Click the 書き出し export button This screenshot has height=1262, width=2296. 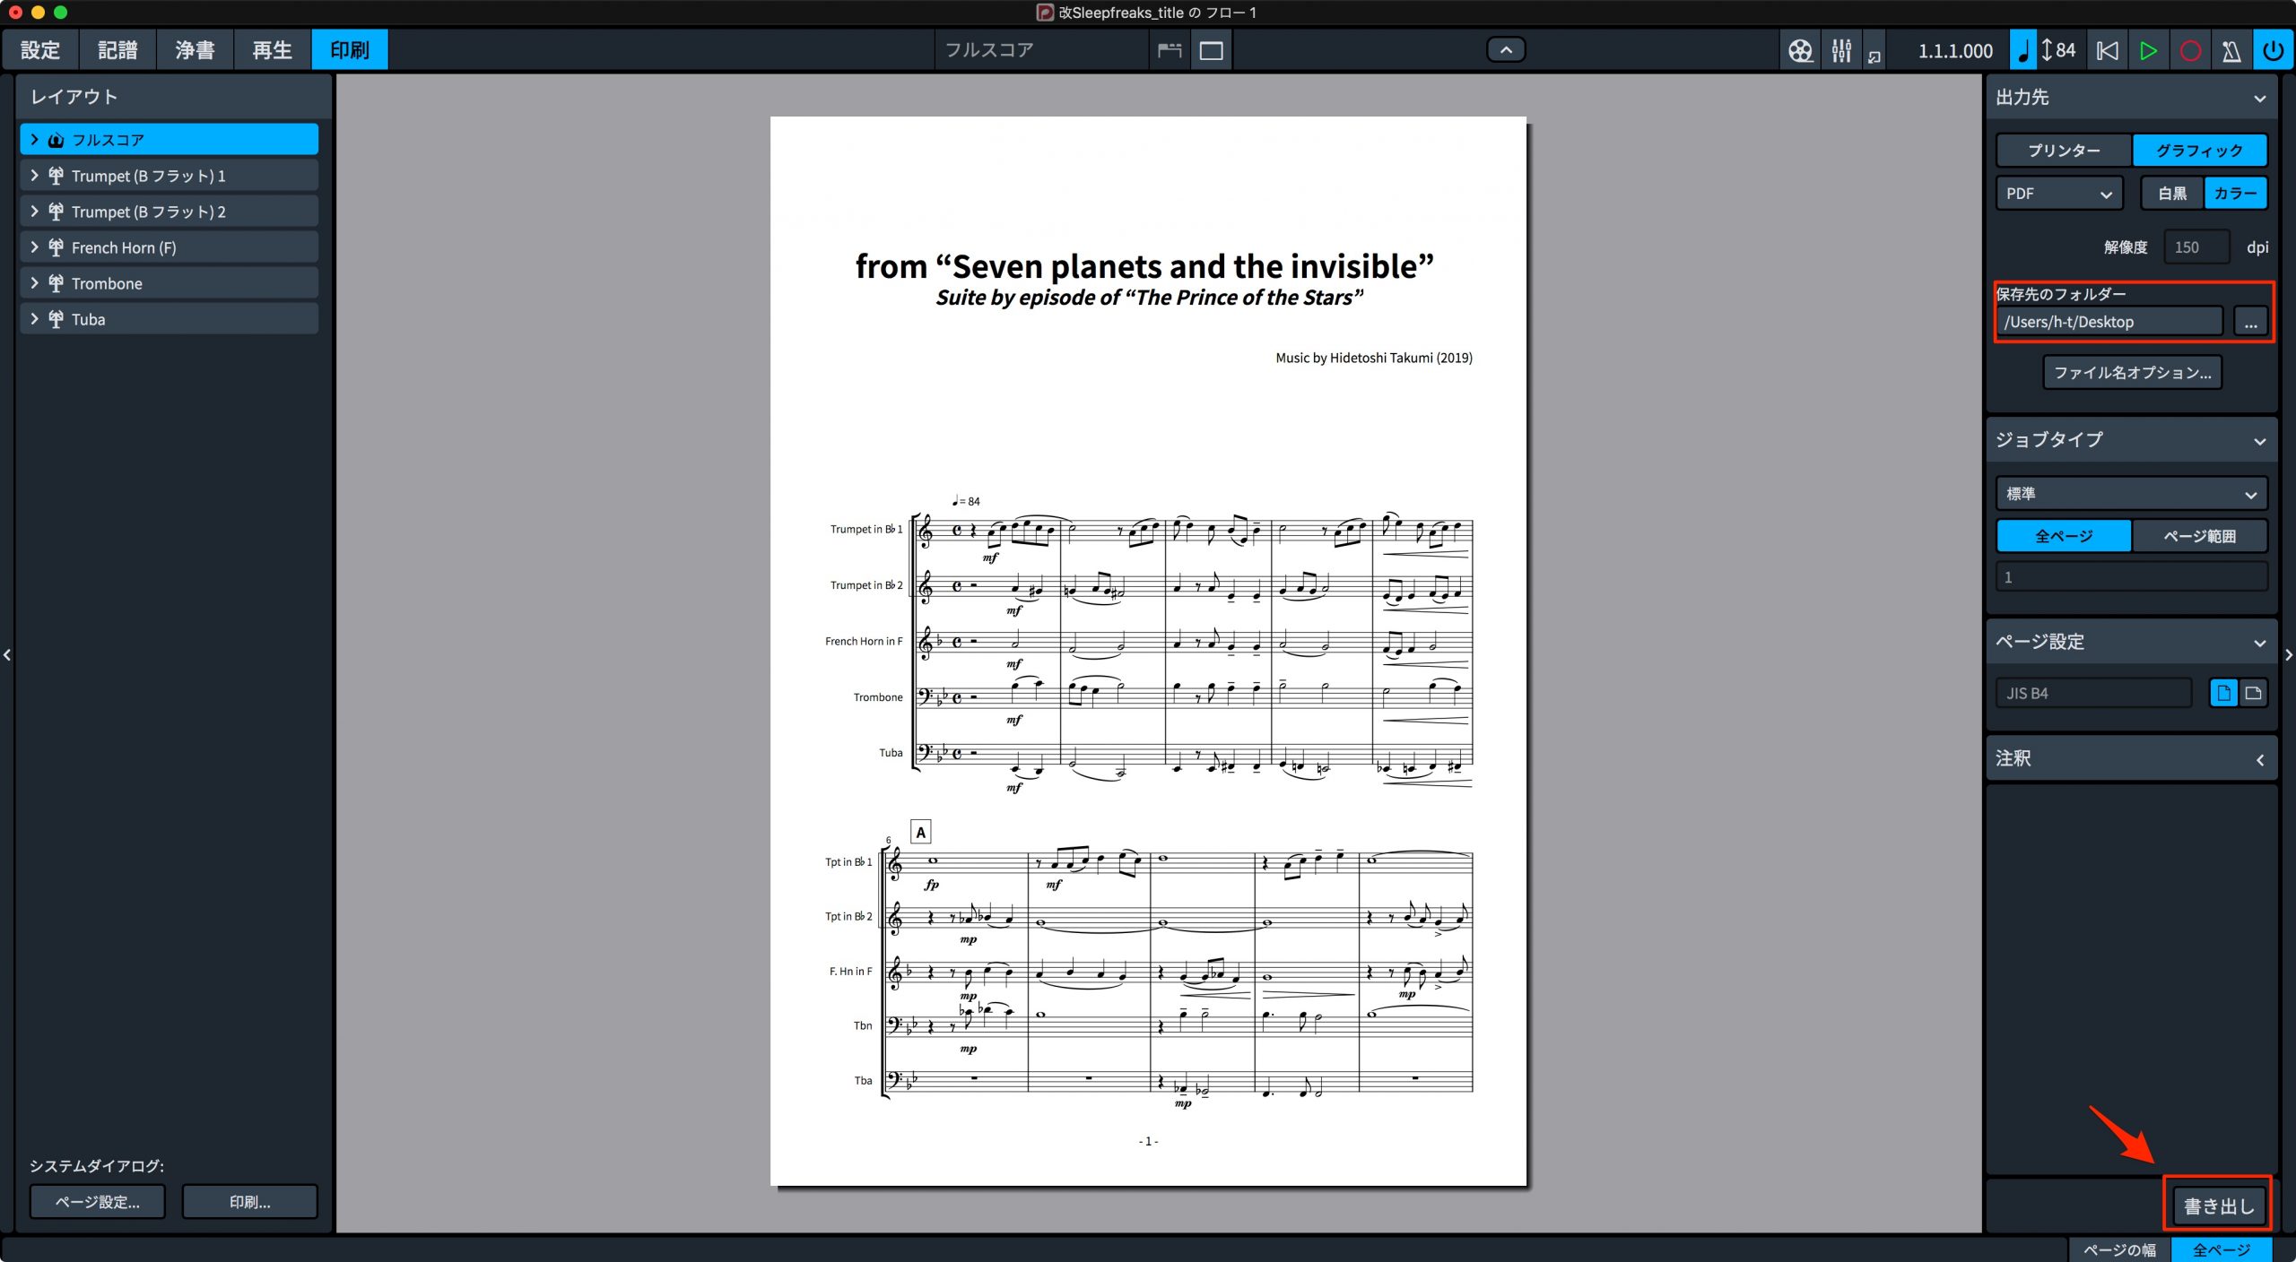[2218, 1206]
